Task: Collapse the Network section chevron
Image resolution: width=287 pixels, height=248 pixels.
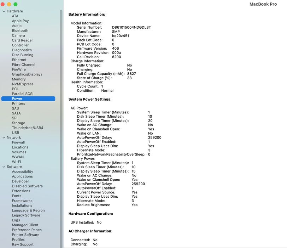Action: [4, 137]
